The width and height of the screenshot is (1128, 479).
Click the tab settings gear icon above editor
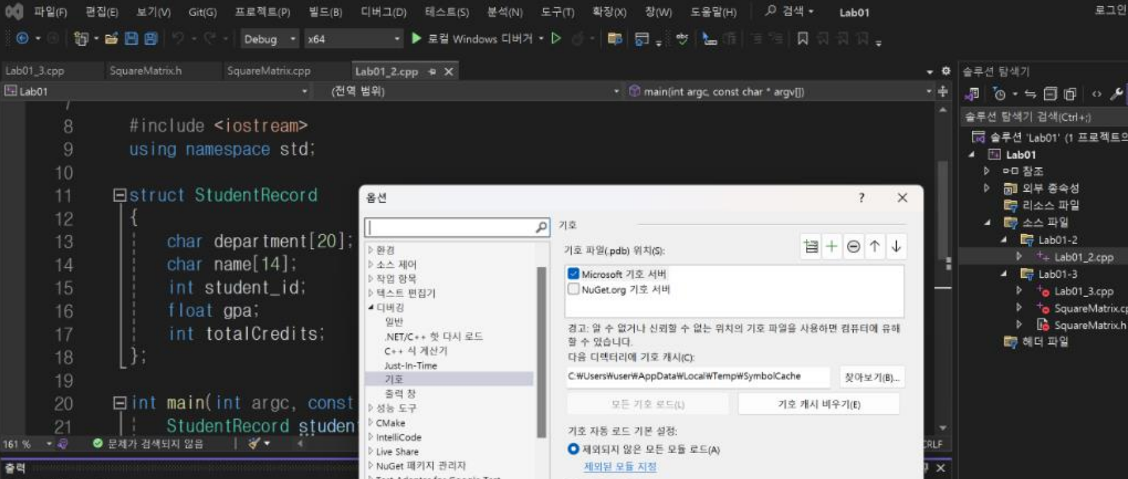946,71
